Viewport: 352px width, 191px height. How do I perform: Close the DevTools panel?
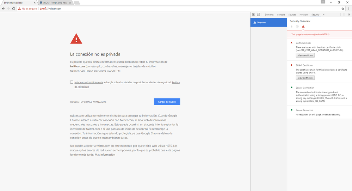[x=349, y=14]
